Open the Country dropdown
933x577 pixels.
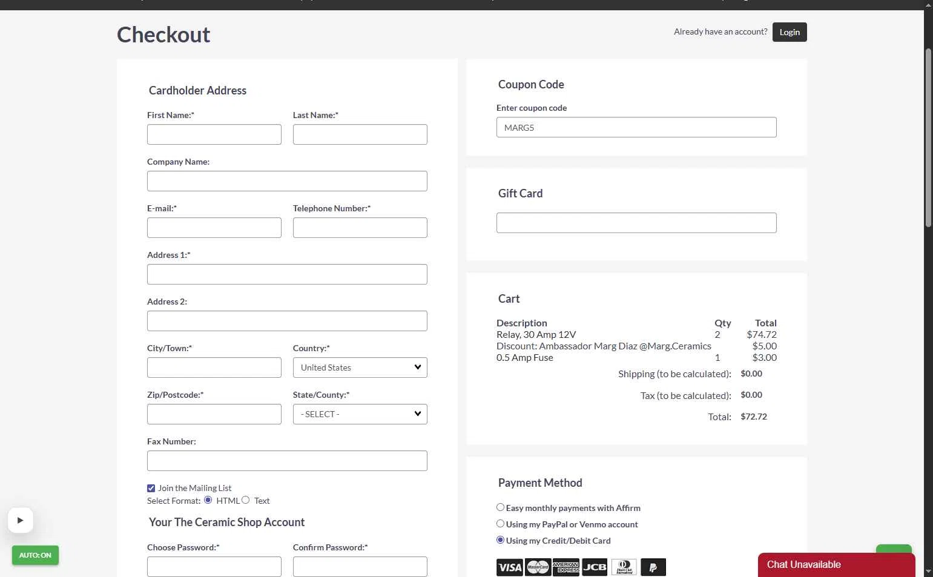tap(360, 368)
